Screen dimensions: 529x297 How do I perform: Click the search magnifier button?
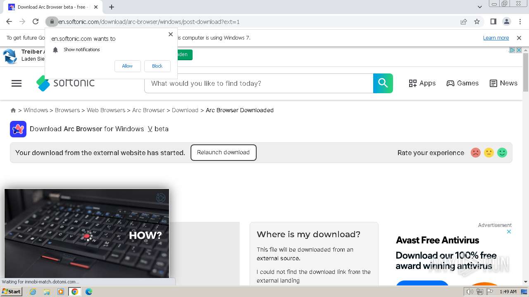[383, 83]
